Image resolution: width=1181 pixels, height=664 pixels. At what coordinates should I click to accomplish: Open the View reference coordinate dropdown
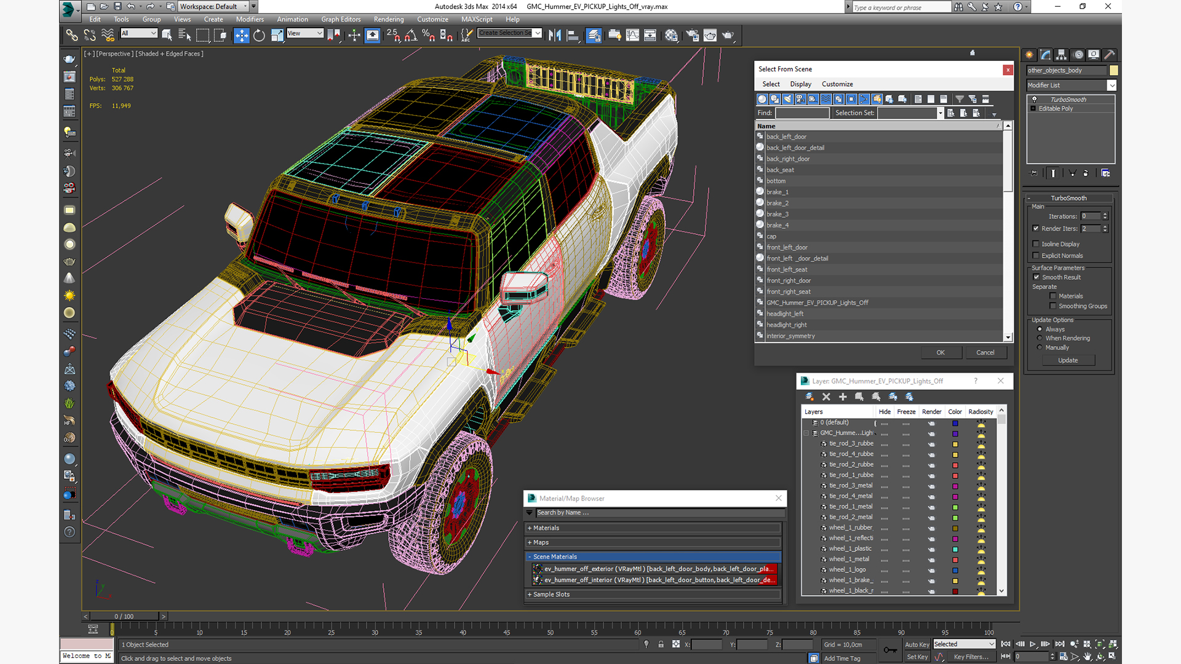pyautogui.click(x=305, y=33)
